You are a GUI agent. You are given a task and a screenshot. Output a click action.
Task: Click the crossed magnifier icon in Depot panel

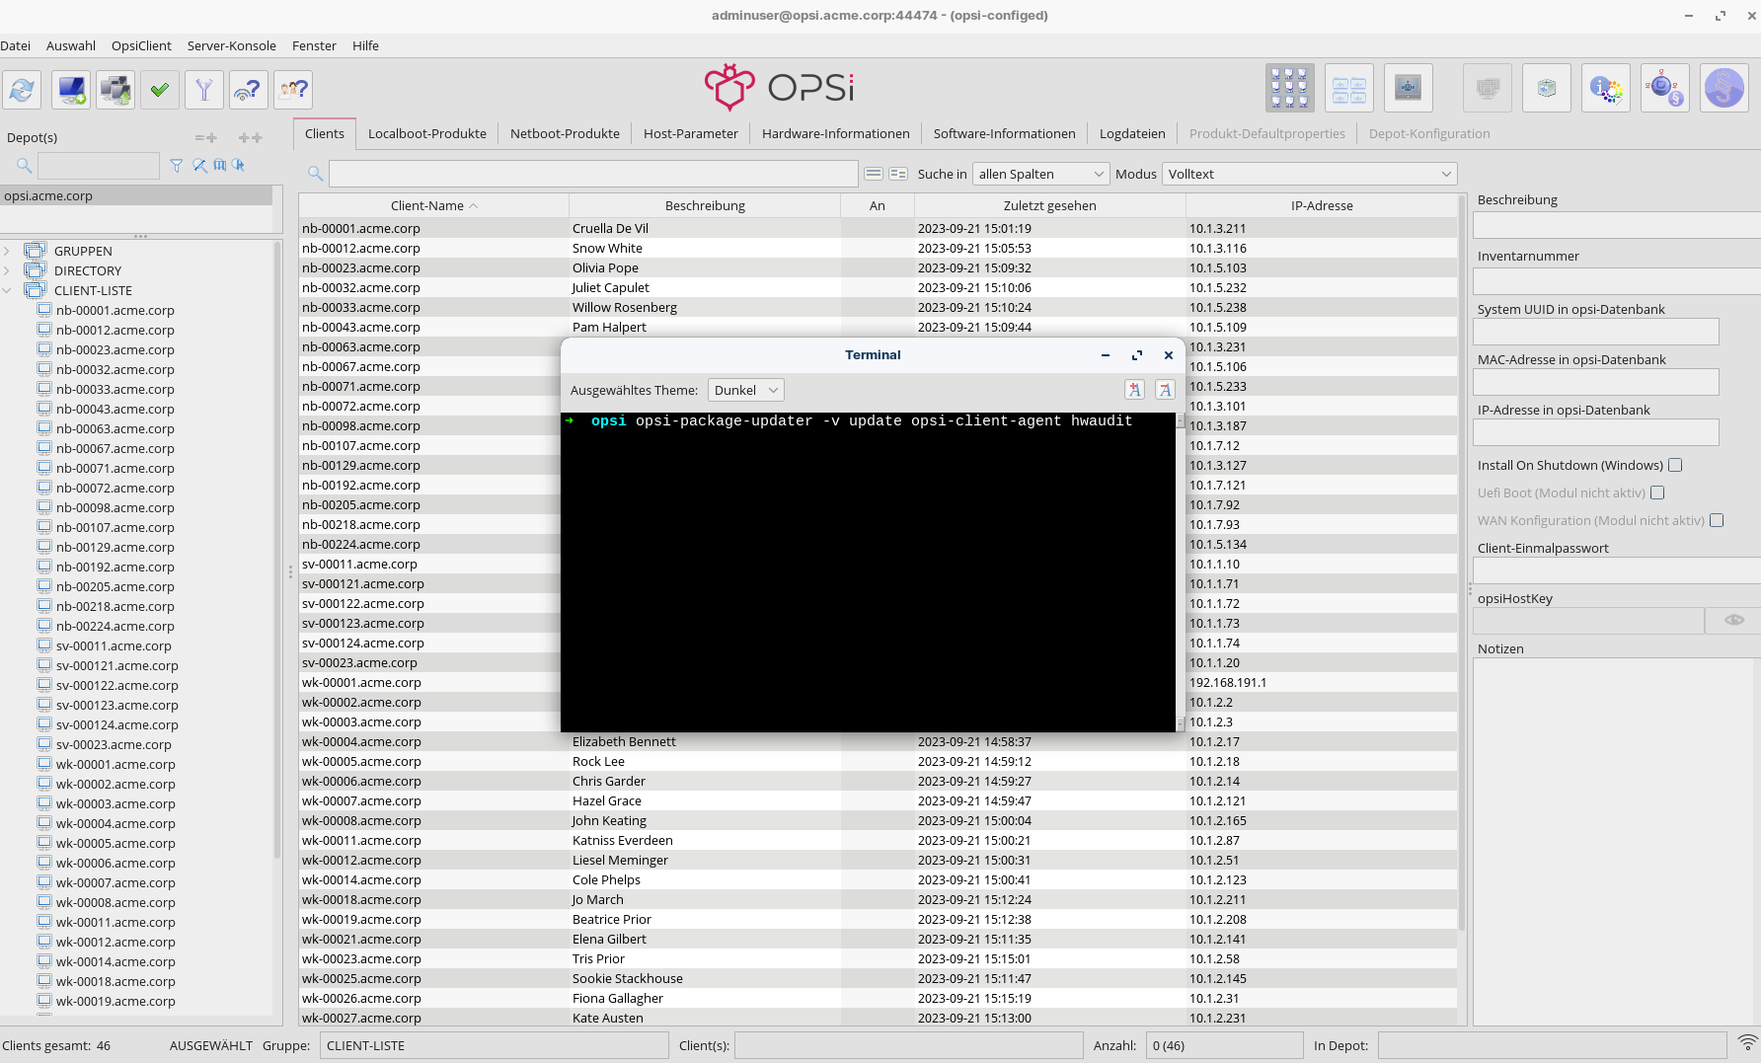pyautogui.click(x=199, y=166)
